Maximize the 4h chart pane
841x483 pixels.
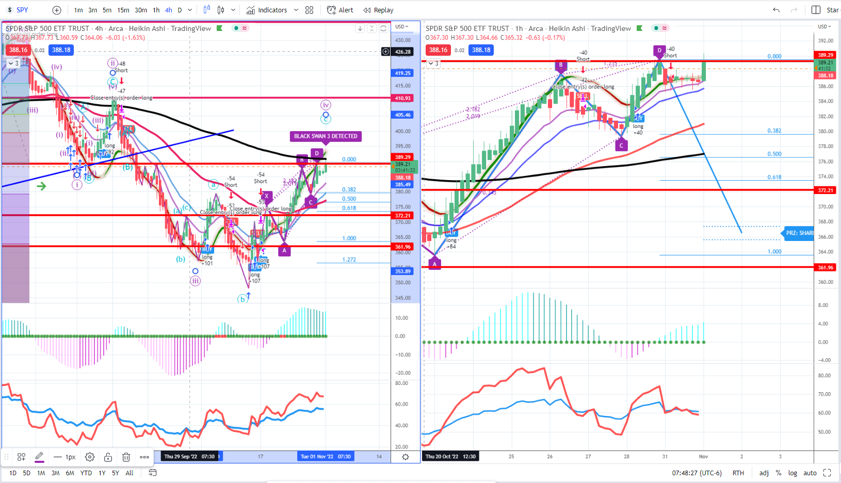pyautogui.click(x=383, y=28)
